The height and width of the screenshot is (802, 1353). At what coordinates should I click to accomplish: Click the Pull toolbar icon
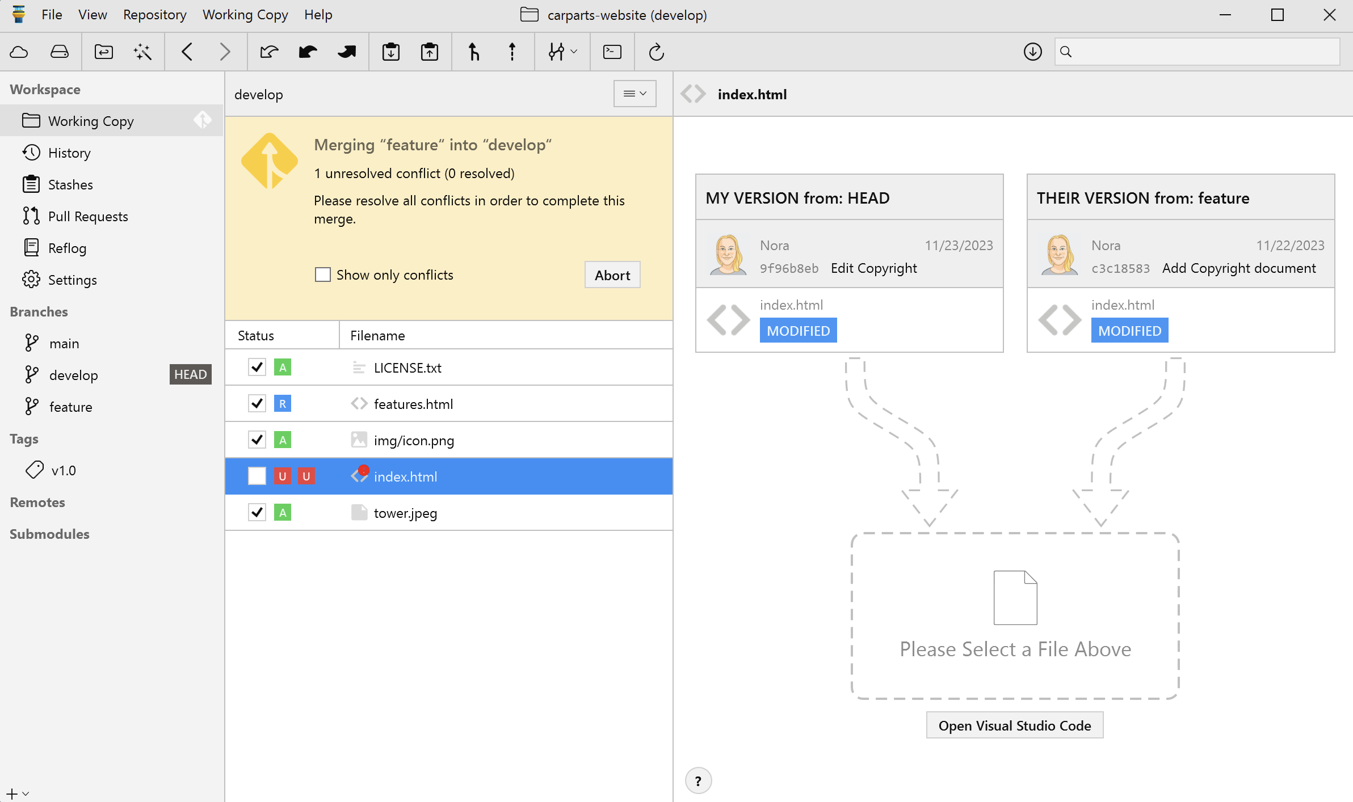pos(308,52)
